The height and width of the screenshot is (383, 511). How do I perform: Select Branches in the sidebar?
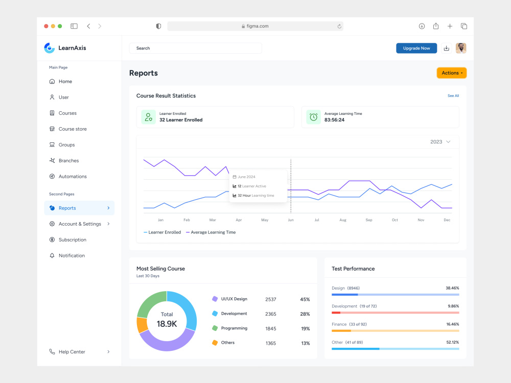(x=79, y=160)
